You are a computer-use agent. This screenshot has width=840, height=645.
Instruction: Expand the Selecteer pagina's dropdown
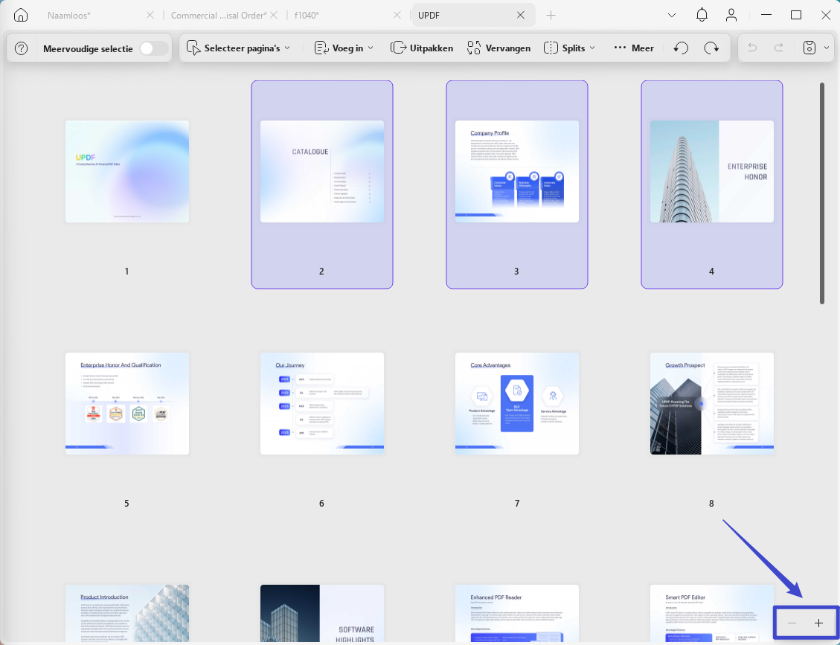238,48
